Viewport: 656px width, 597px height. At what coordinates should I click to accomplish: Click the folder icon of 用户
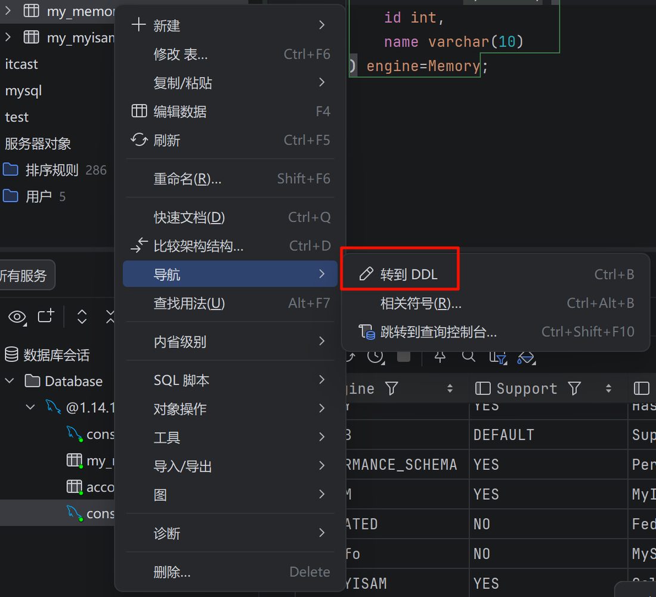click(x=11, y=196)
